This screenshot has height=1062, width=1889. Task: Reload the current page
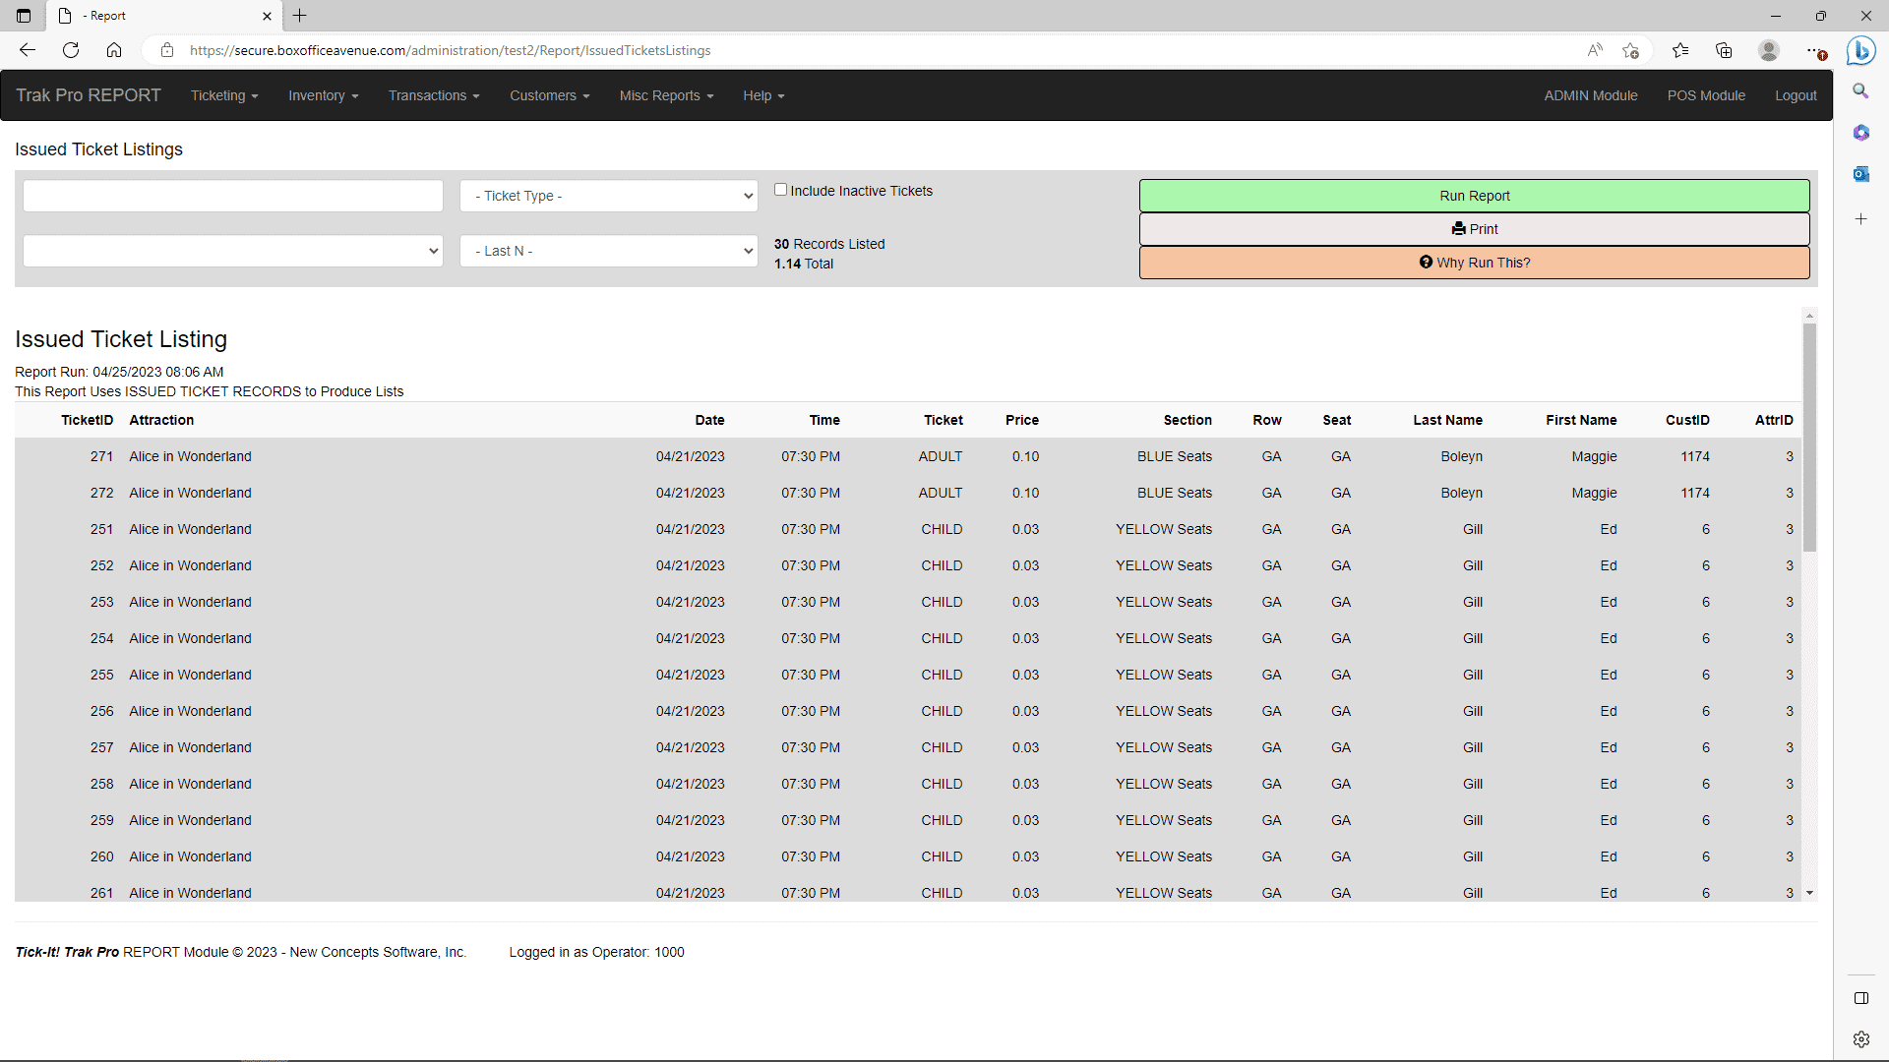[x=71, y=50]
